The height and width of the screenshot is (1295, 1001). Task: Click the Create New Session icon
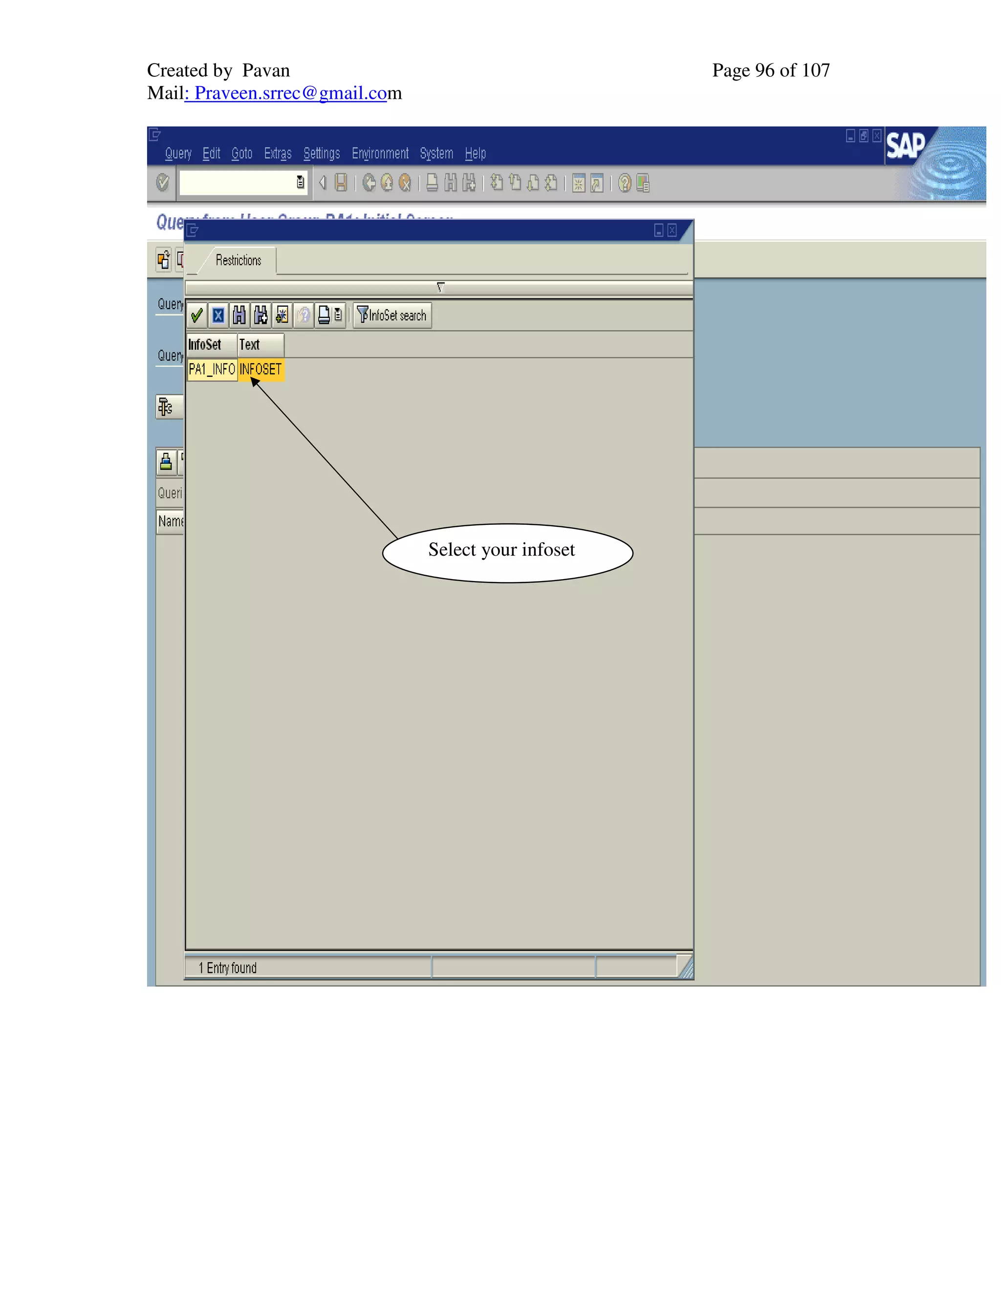[579, 183]
